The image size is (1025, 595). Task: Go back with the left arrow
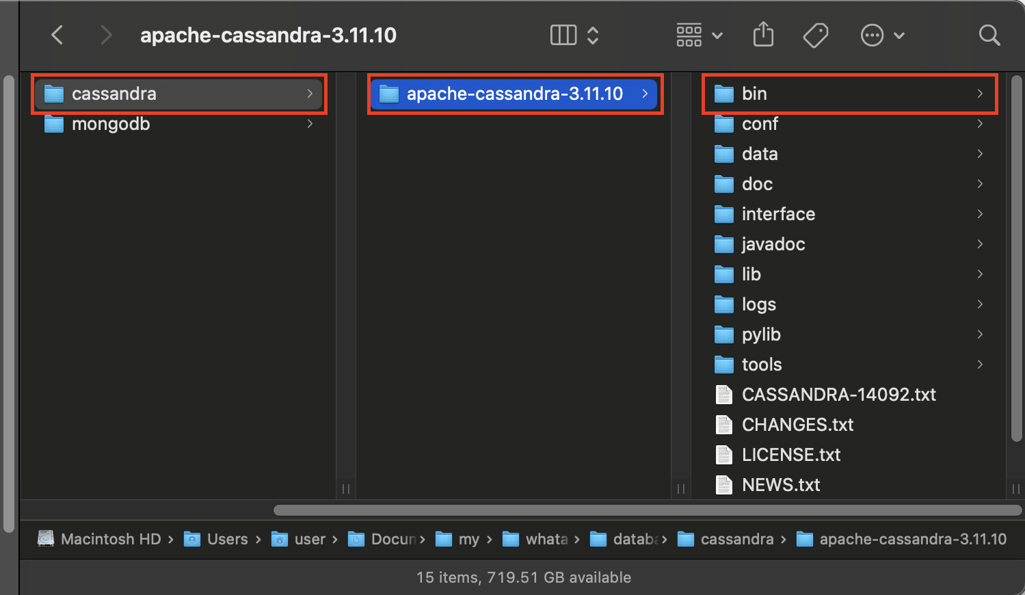tap(57, 35)
